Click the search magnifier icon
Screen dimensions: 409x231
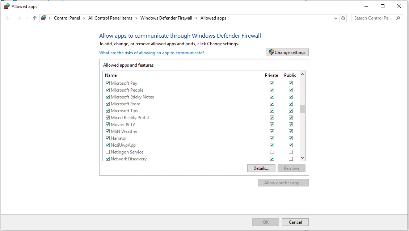pyautogui.click(x=398, y=18)
